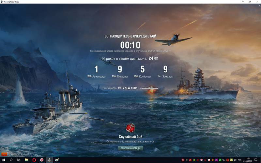Click the Крейсеры label
261x163 pixels.
[145, 77]
